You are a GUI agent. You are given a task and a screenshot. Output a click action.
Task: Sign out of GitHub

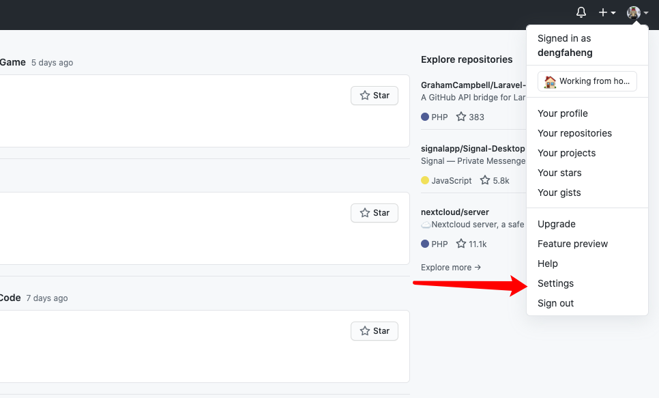point(555,303)
